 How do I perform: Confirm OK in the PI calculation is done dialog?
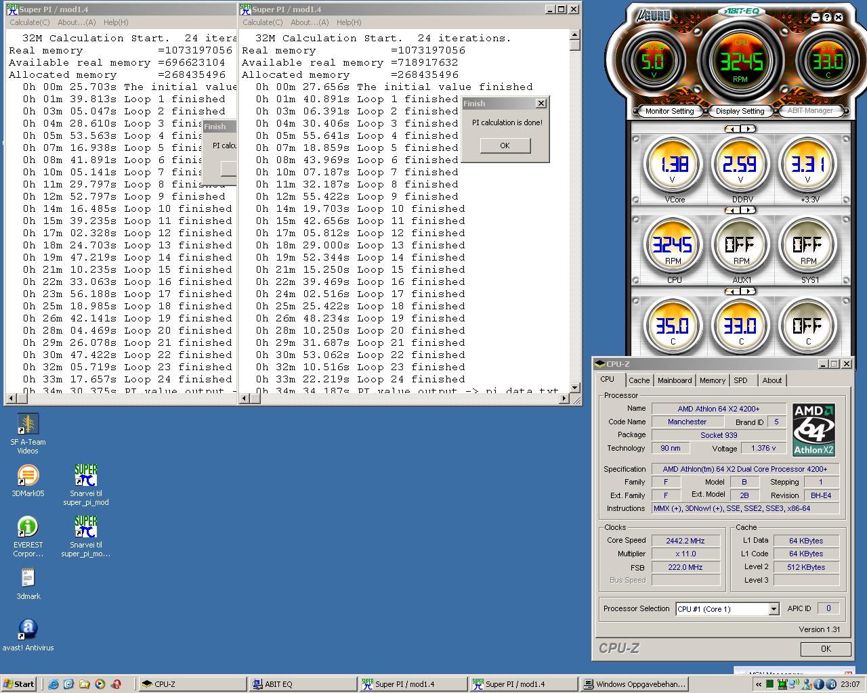505,146
